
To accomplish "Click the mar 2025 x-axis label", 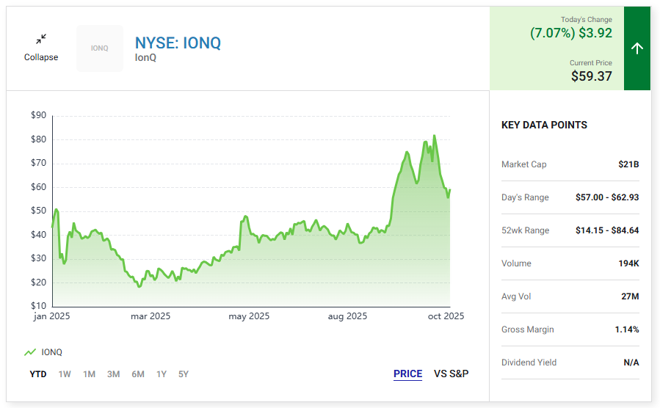I will (151, 316).
